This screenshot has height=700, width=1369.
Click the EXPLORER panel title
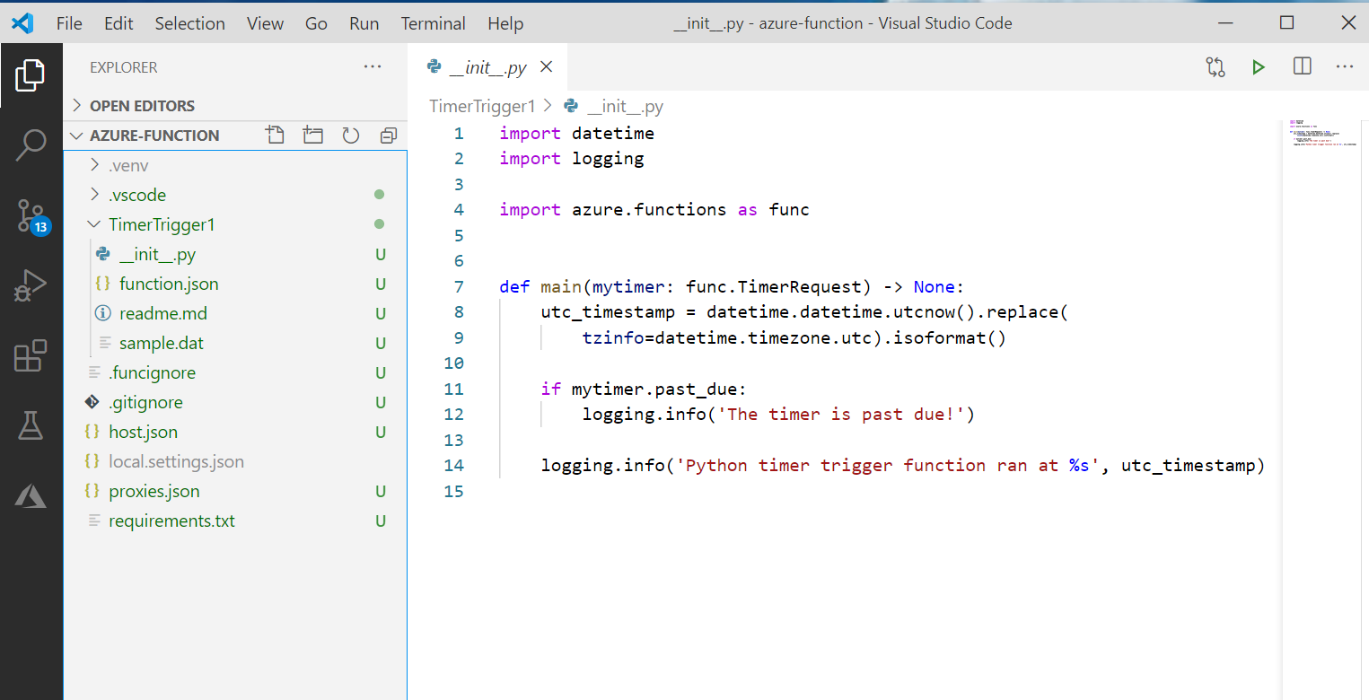click(x=124, y=67)
